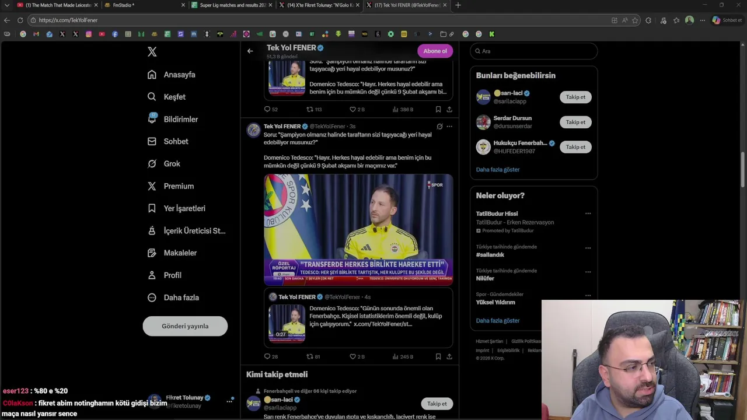This screenshot has height=420, width=747.
Task: Open more options for Nilüfer trend
Action: click(x=588, y=272)
